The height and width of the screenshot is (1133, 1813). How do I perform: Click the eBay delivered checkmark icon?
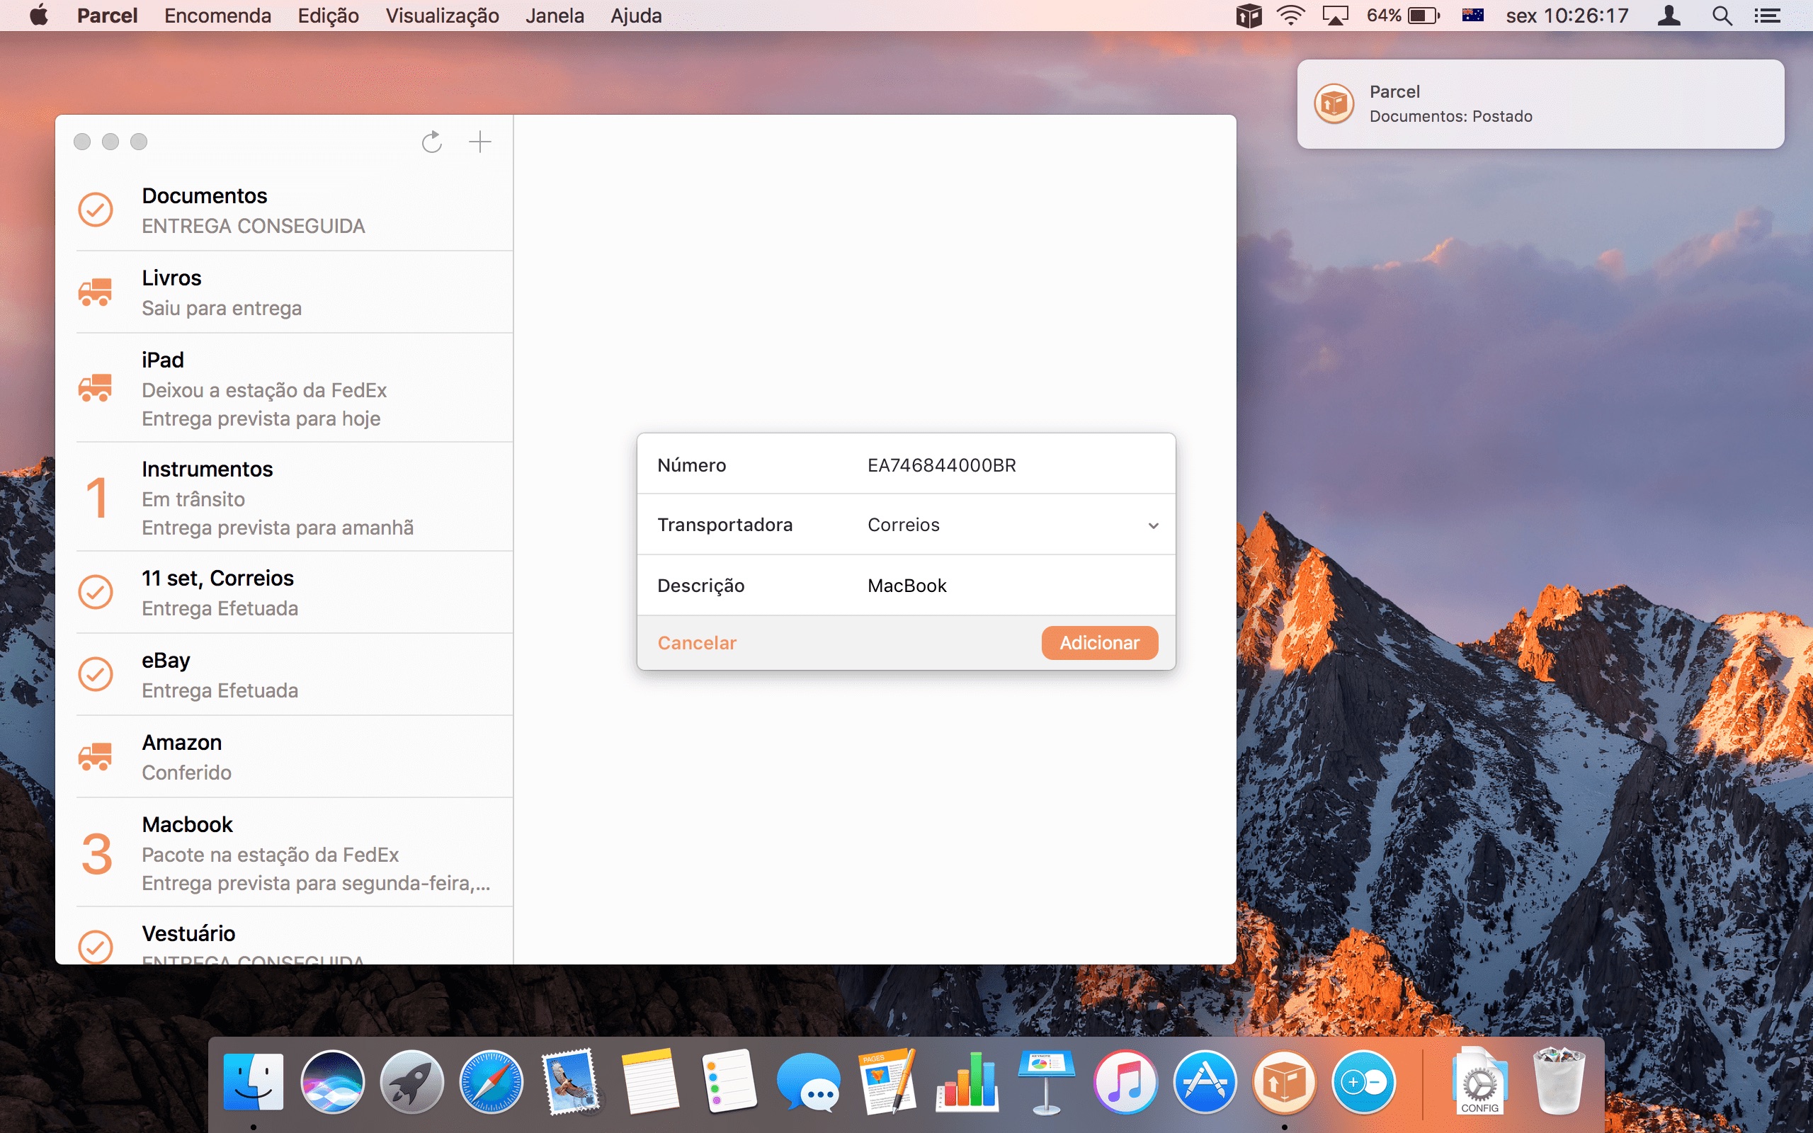click(x=96, y=673)
